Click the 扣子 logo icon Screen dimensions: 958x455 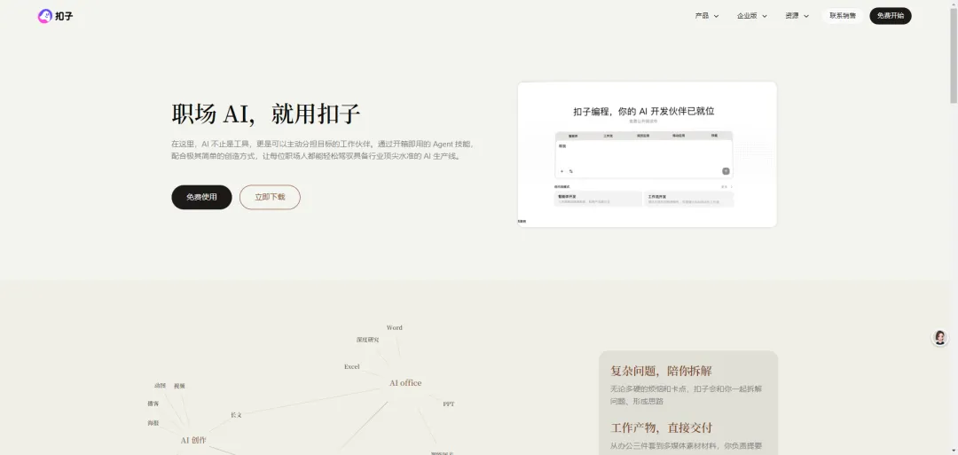coord(45,17)
